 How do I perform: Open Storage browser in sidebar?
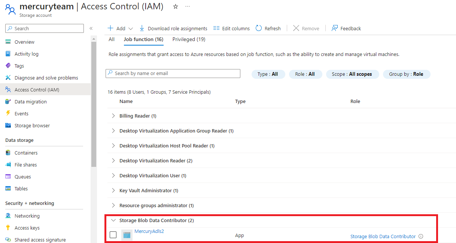[x=32, y=125]
